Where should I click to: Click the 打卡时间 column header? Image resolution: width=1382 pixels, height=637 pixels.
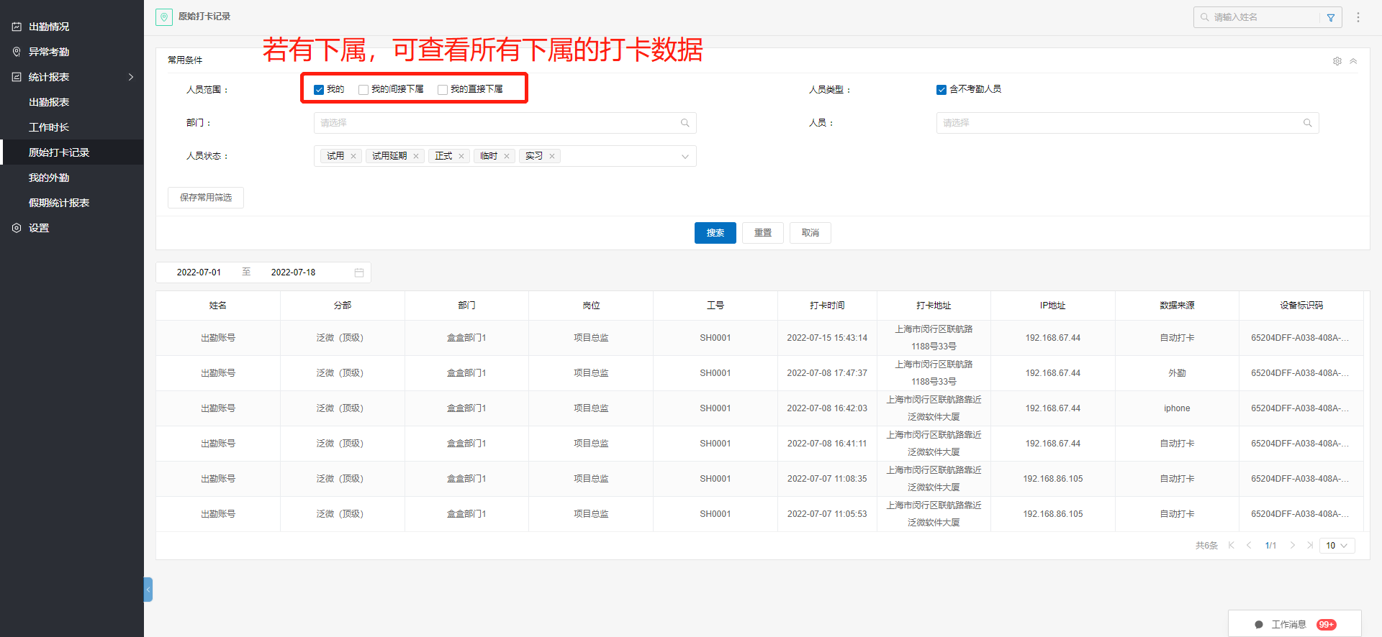(827, 306)
